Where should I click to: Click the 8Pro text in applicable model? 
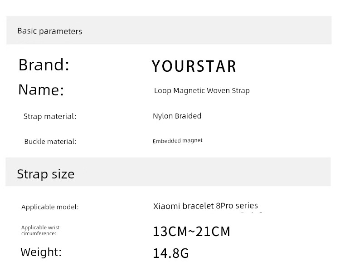(x=225, y=206)
